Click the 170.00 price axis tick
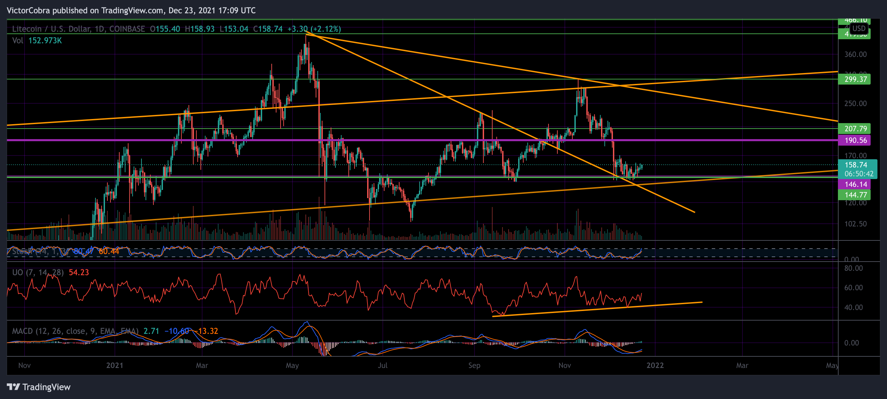The image size is (887, 399). [855, 156]
